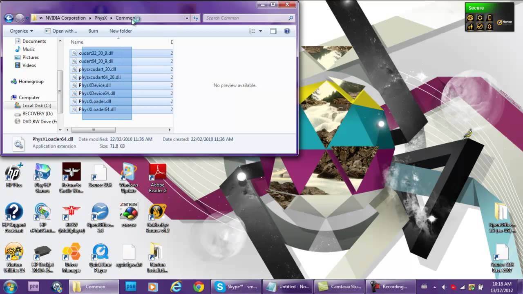The height and width of the screenshot is (294, 523).
Task: Click the search magnifier icon
Action: click(291, 18)
